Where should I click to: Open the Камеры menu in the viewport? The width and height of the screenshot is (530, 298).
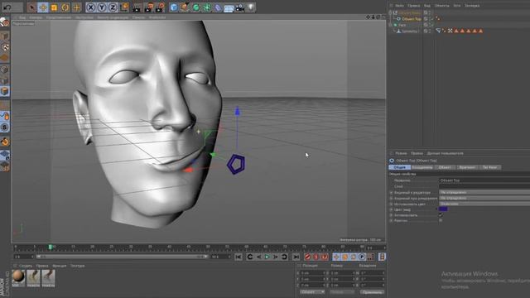click(x=36, y=17)
